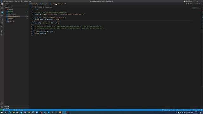203x114 pixels.
Task: Open the Run and Debug view
Action: [x=2, y=16]
